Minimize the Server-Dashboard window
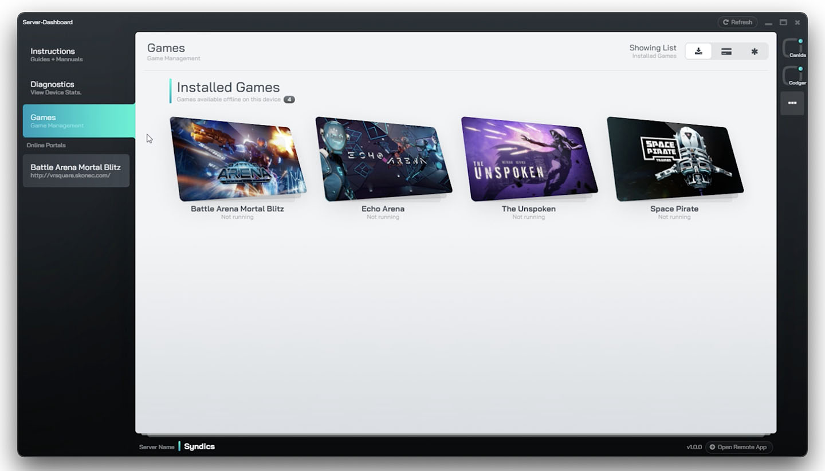 [x=768, y=22]
